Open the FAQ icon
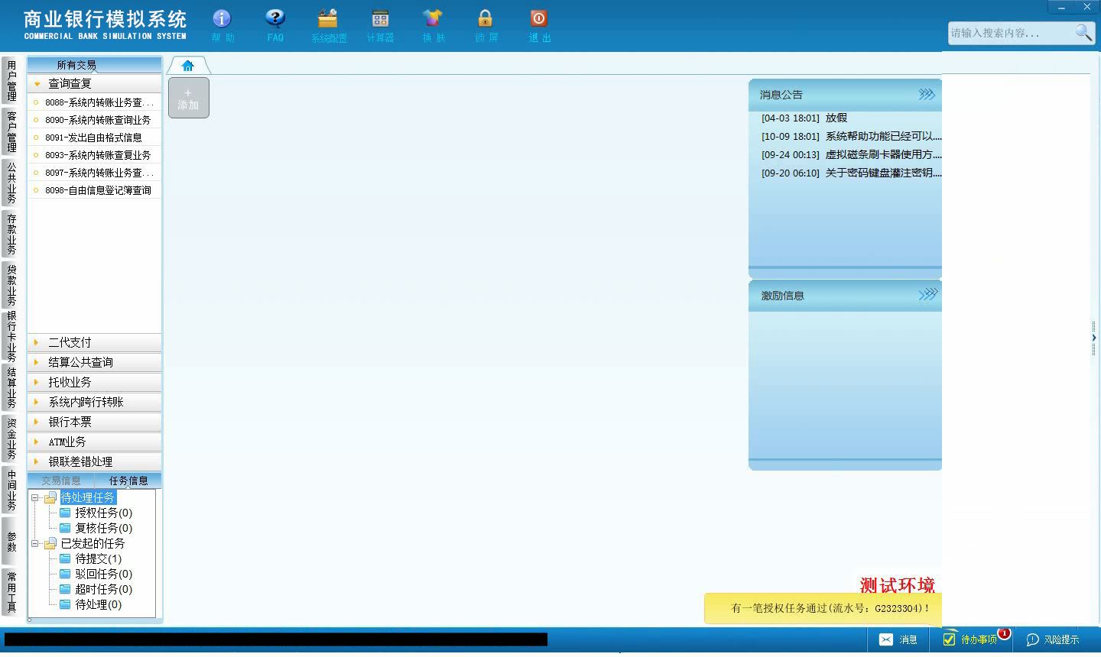 coord(275,25)
